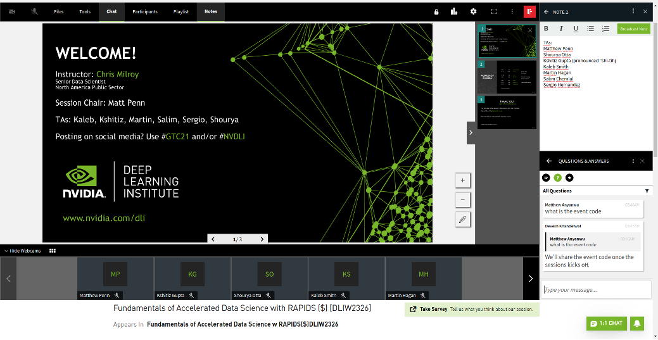658x340 pixels.
Task: Open Questions & Answers three-dot menu
Action: pyautogui.click(x=633, y=161)
